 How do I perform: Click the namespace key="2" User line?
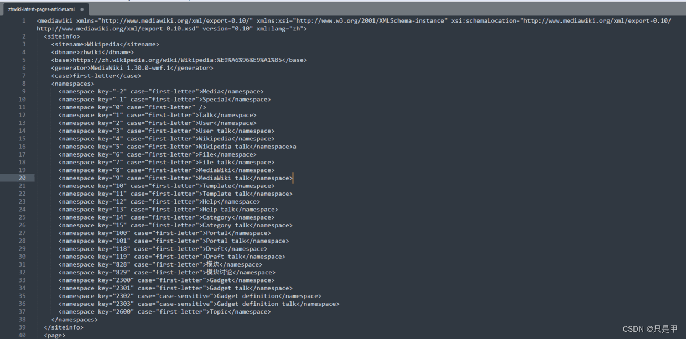pyautogui.click(x=157, y=123)
